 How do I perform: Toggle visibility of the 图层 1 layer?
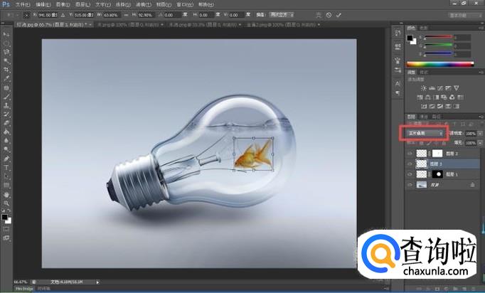[409, 174]
